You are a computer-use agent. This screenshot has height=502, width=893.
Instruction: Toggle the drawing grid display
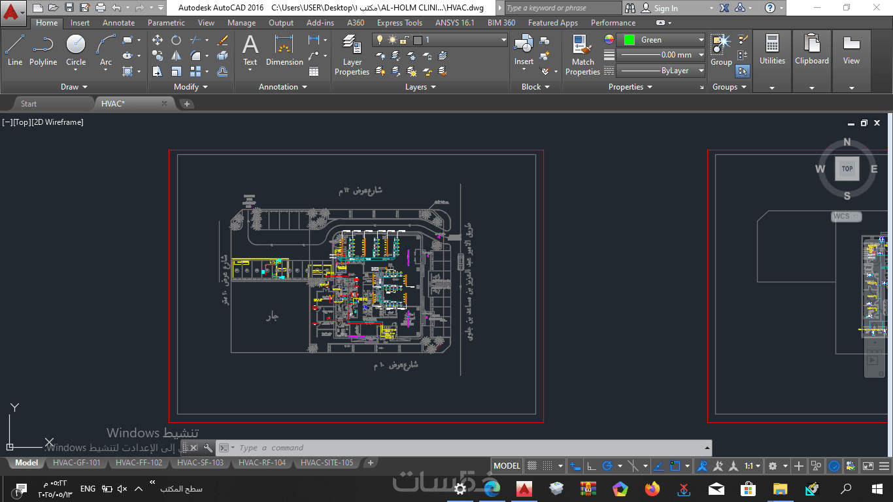533,466
